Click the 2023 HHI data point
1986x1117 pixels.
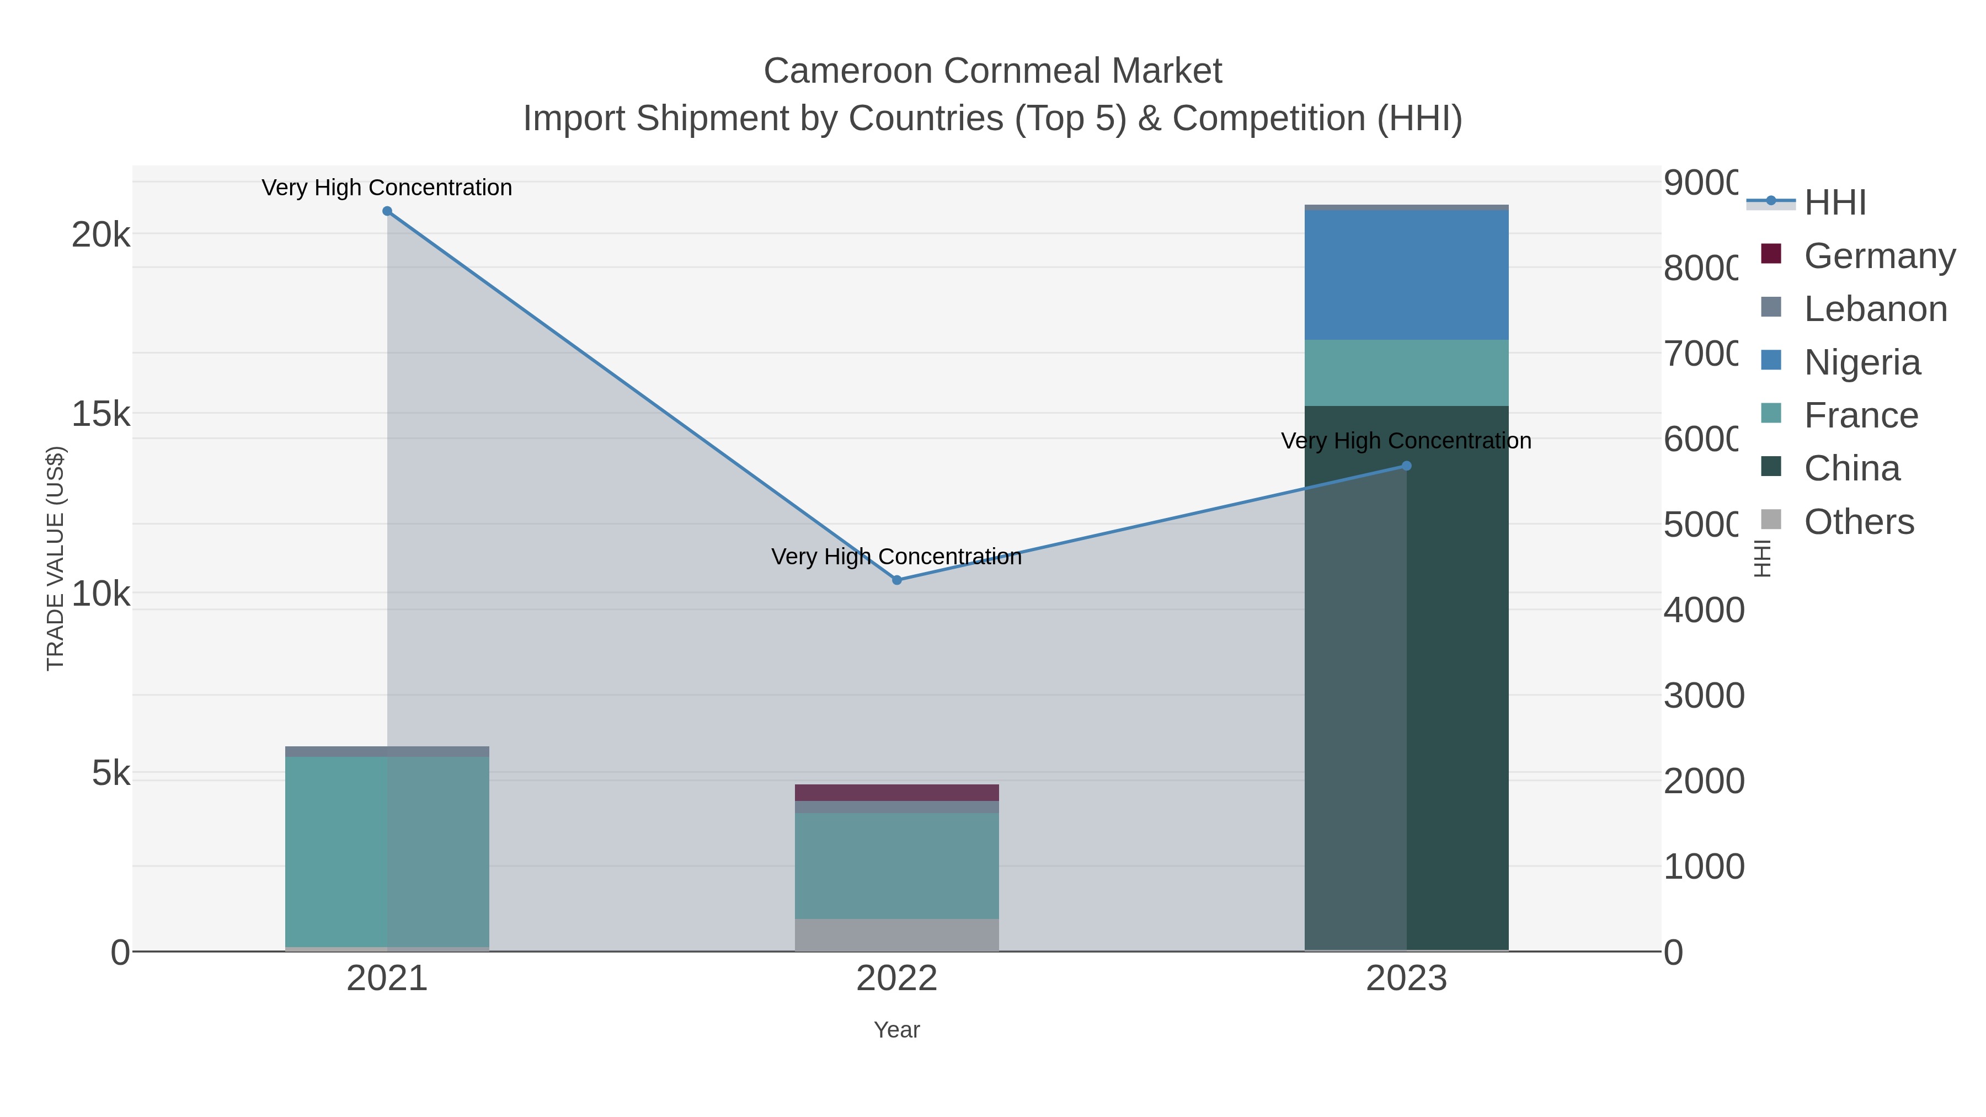[1406, 466]
